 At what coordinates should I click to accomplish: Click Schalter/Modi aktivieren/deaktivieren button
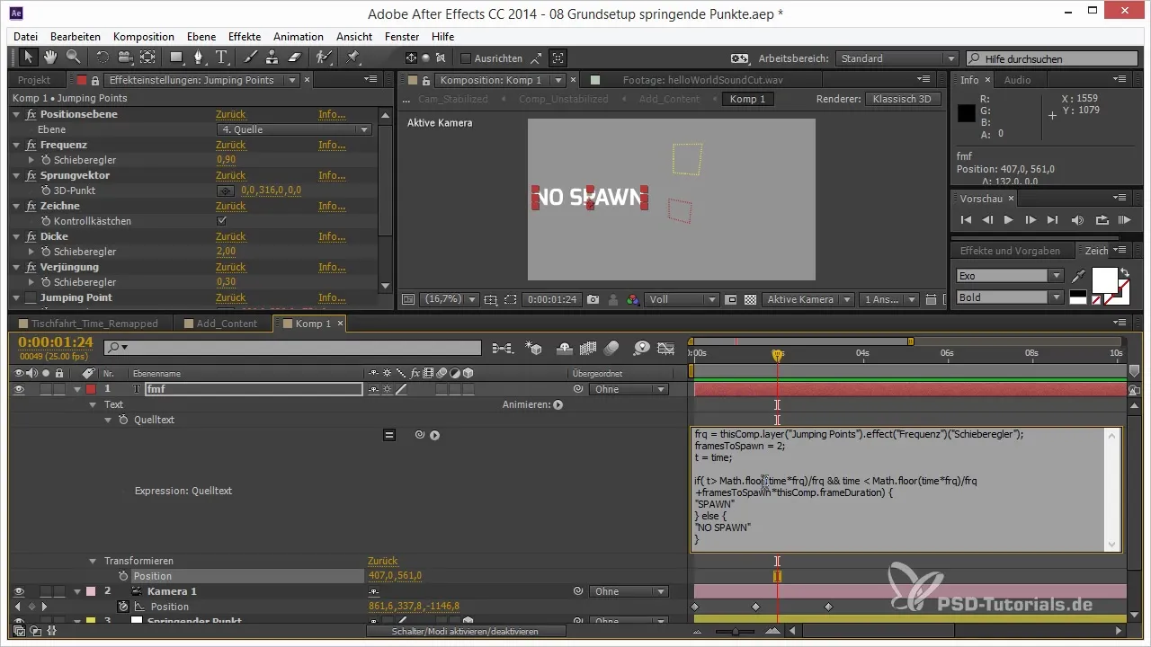[x=466, y=632]
